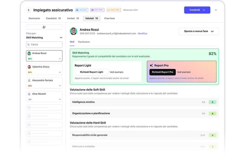This screenshot has width=245, height=157.
Task: Click the Soft Skills tag
Action: click(x=97, y=10)
